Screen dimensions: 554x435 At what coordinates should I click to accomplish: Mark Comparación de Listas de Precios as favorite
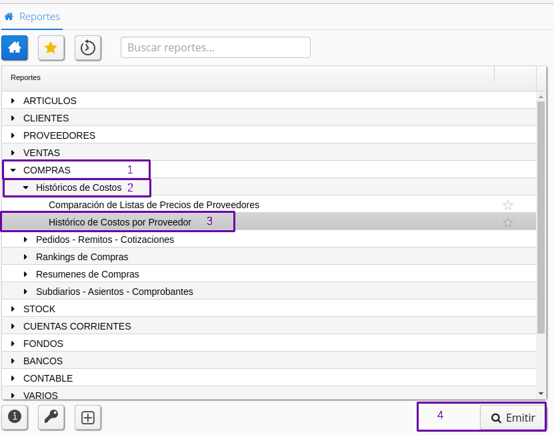click(508, 205)
